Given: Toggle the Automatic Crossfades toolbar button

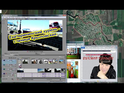Looking at the screenshot, I should (x=27, y=19).
